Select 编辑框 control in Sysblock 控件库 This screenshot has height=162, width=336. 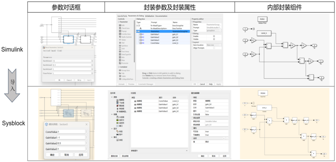pos(120,100)
